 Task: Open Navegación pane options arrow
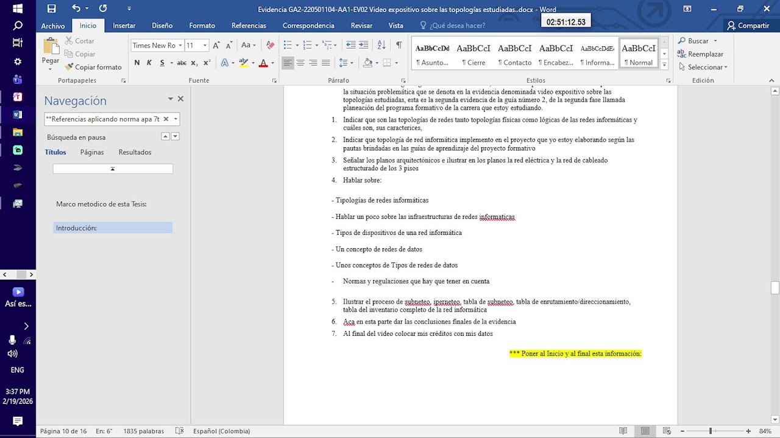pos(171,99)
